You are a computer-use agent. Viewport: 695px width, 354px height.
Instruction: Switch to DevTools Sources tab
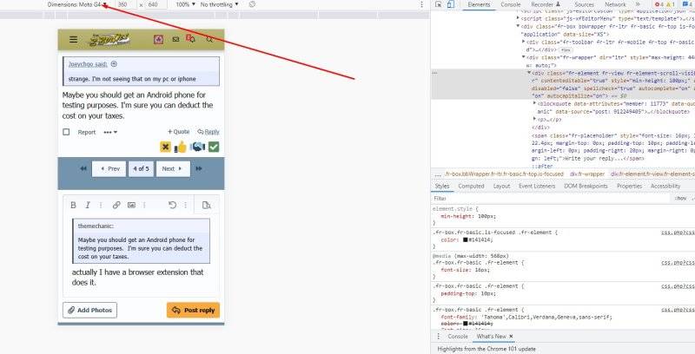click(x=584, y=4)
